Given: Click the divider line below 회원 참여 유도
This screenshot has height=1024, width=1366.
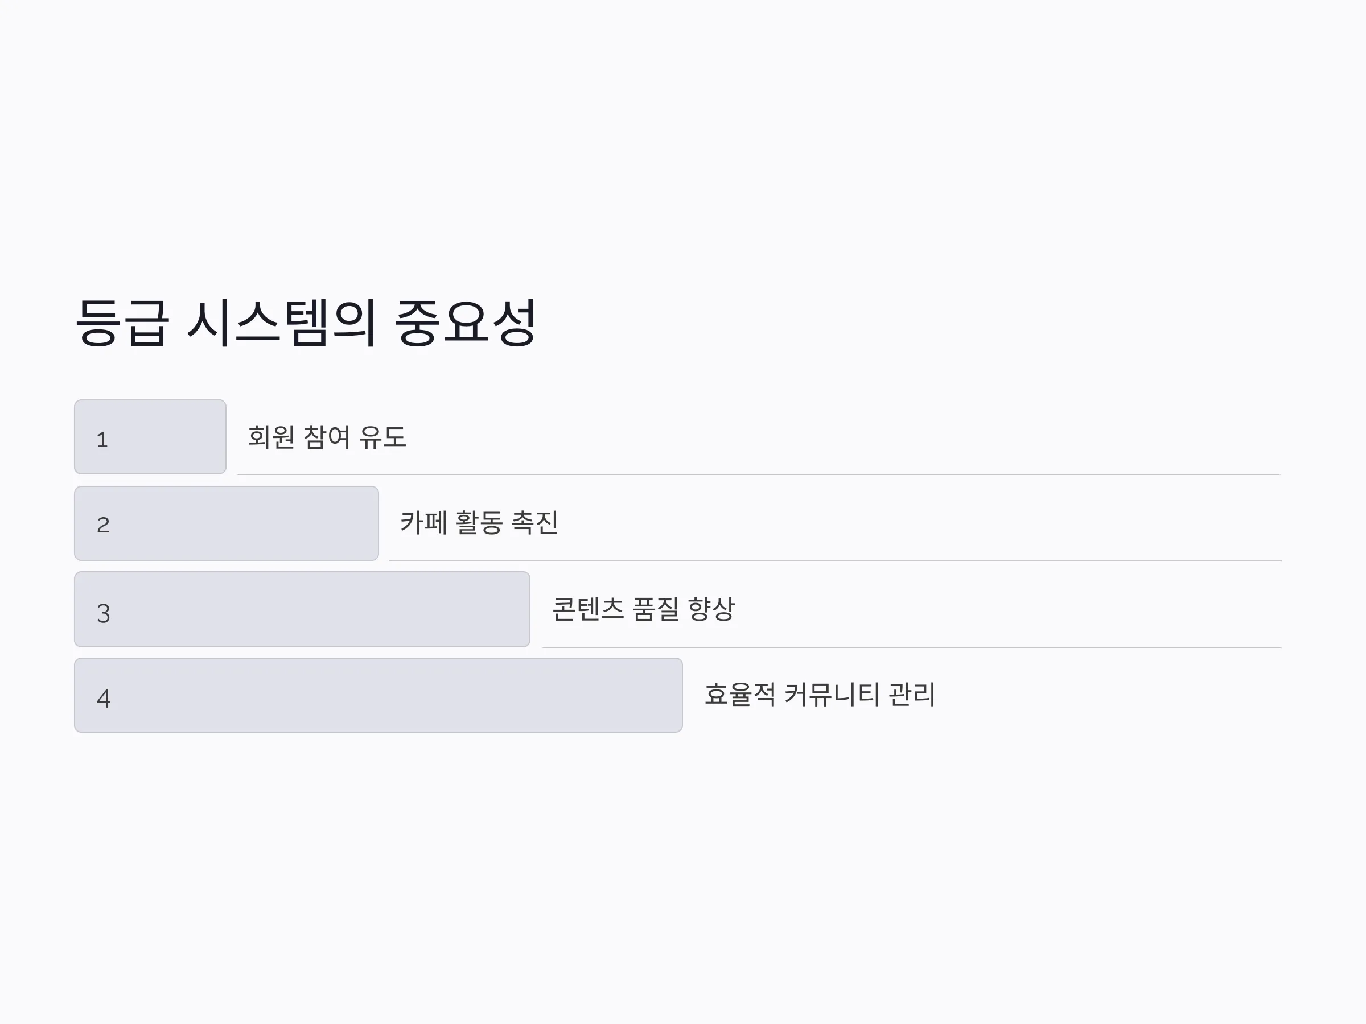Looking at the screenshot, I should coord(759,474).
